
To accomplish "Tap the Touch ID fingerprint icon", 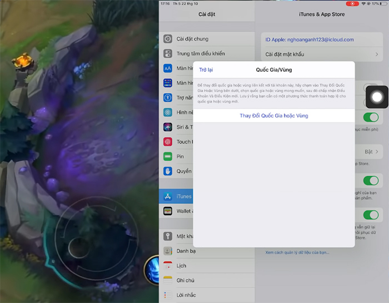I will [x=168, y=142].
